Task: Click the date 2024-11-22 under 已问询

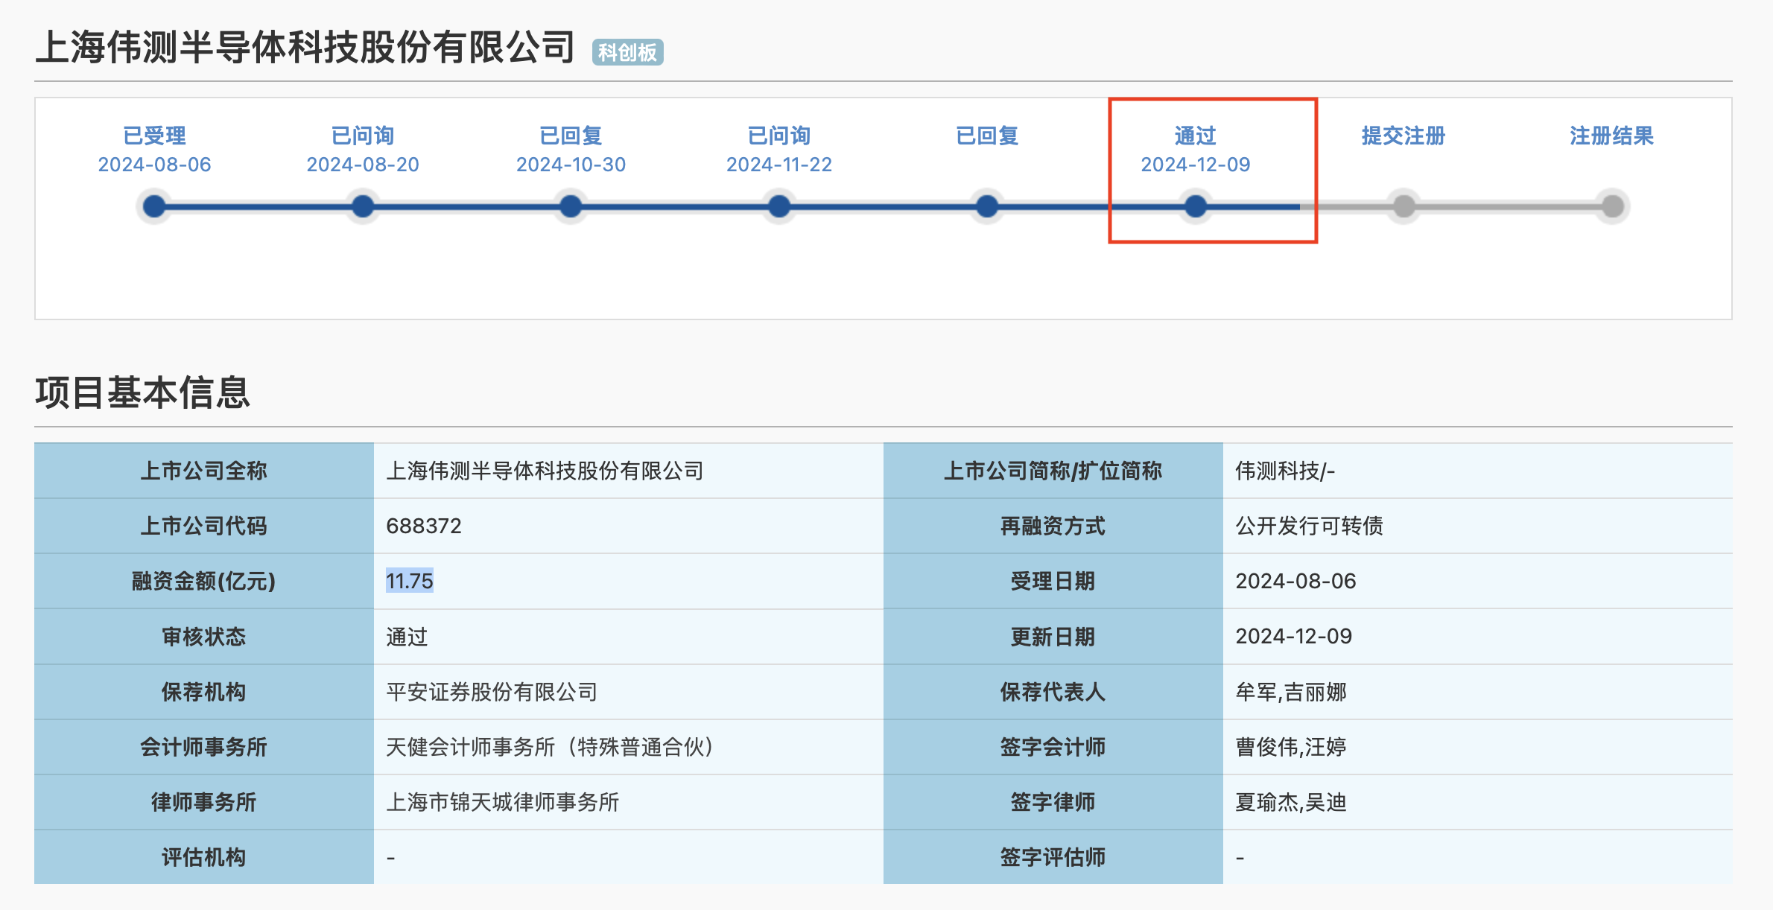Action: click(x=779, y=165)
